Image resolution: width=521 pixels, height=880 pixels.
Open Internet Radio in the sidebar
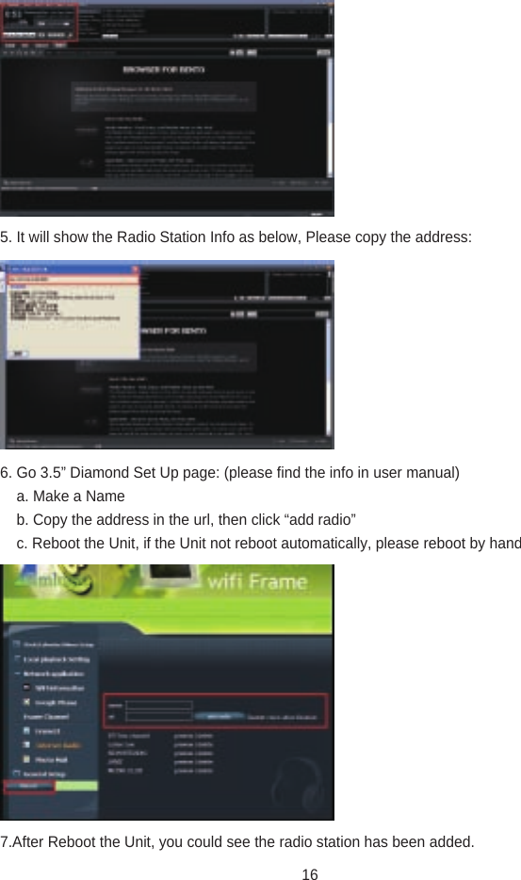(57, 745)
